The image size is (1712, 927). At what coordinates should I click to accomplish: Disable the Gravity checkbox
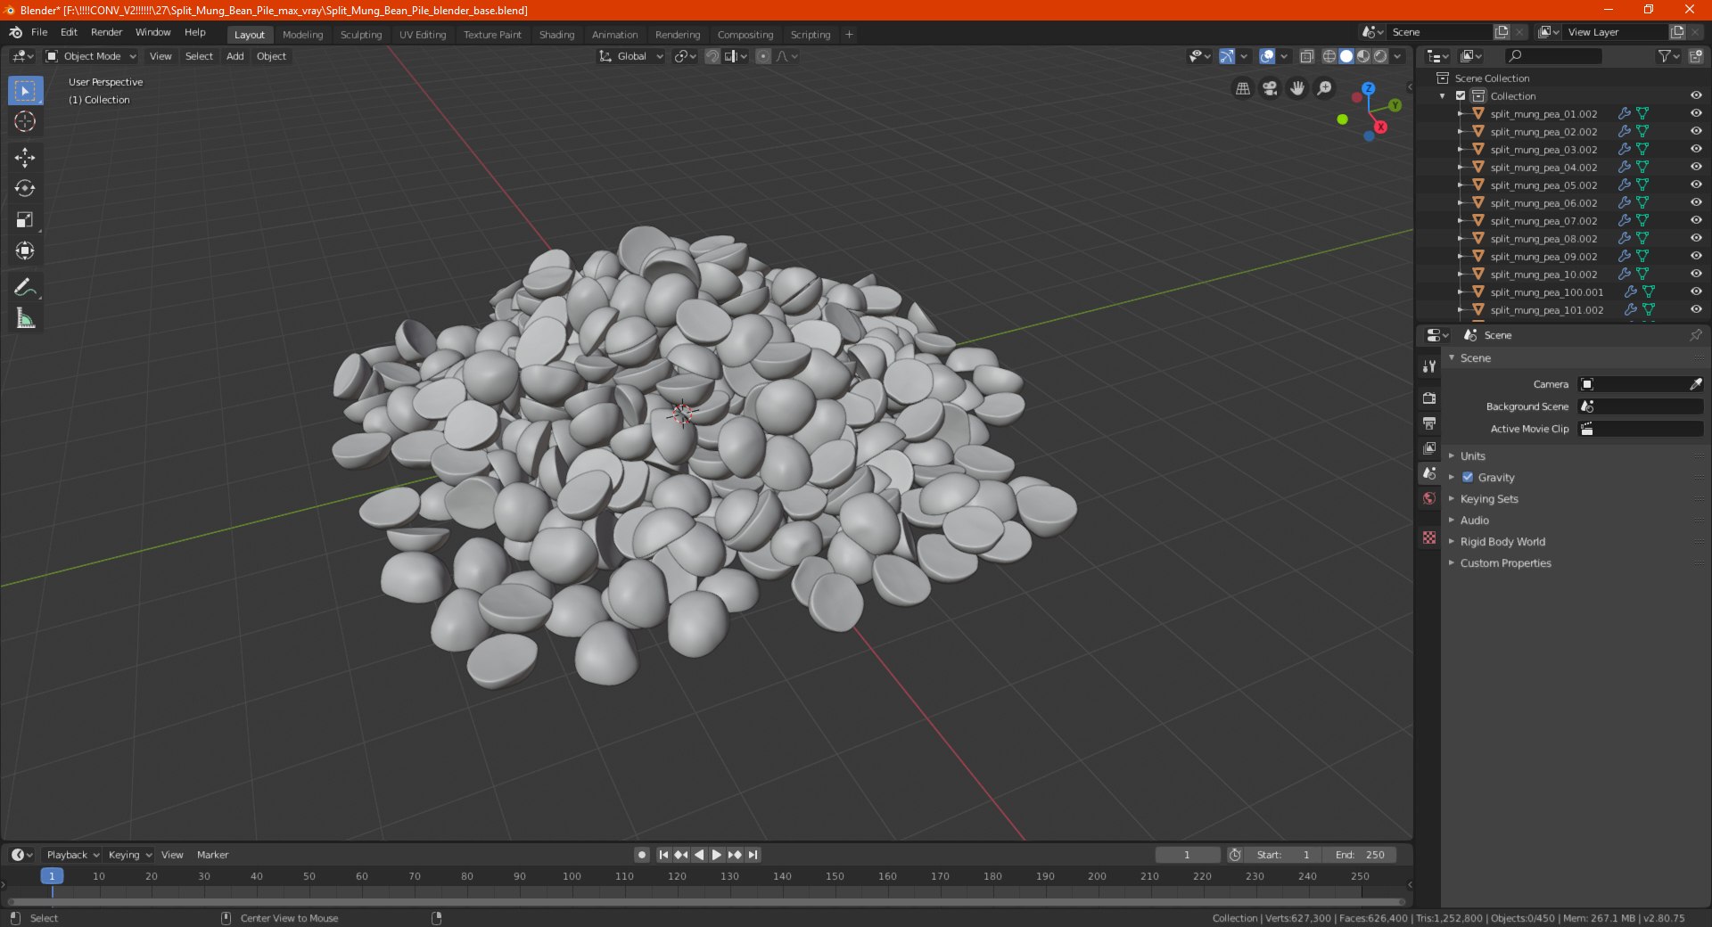pyautogui.click(x=1468, y=477)
